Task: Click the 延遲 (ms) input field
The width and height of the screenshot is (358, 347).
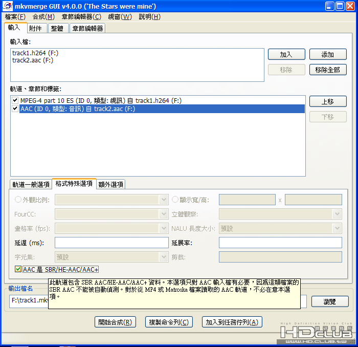Action: [111, 243]
